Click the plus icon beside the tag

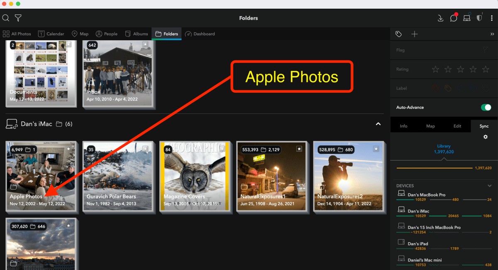click(414, 34)
